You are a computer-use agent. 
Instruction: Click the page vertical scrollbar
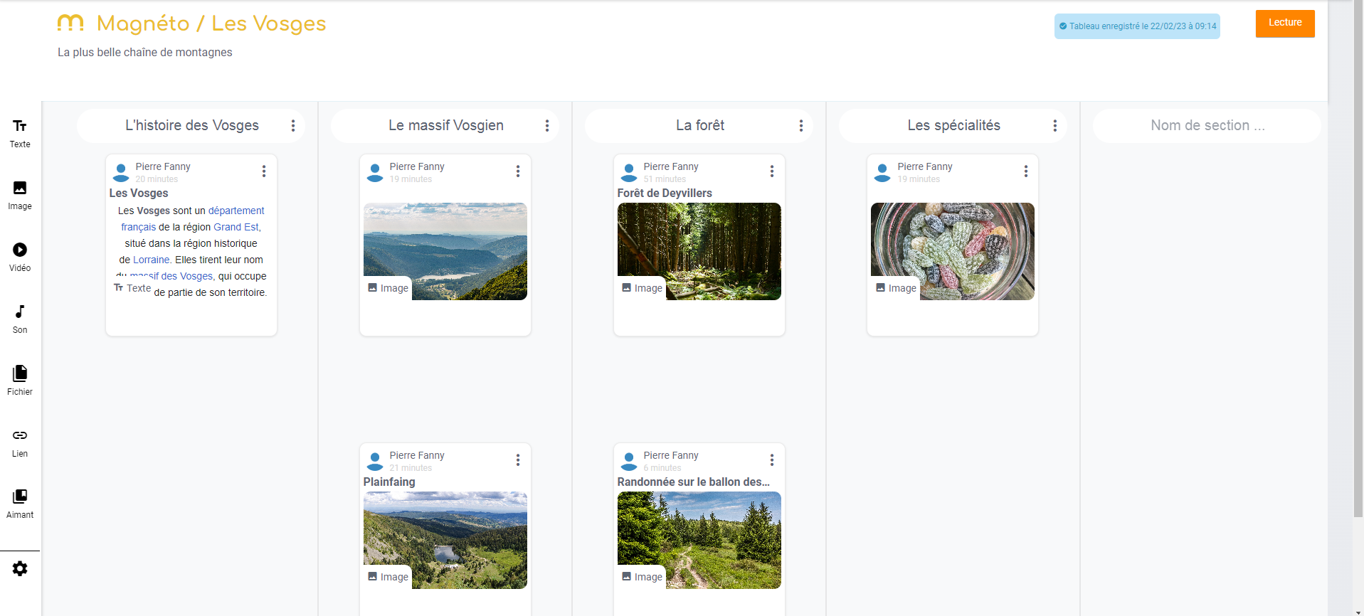click(1358, 285)
